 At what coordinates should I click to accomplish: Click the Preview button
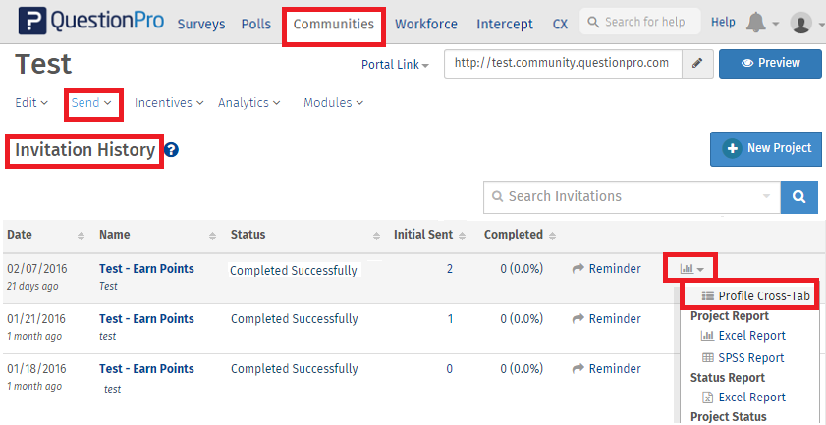tap(770, 63)
